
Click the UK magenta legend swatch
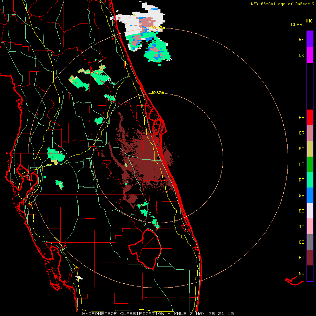pos(310,55)
